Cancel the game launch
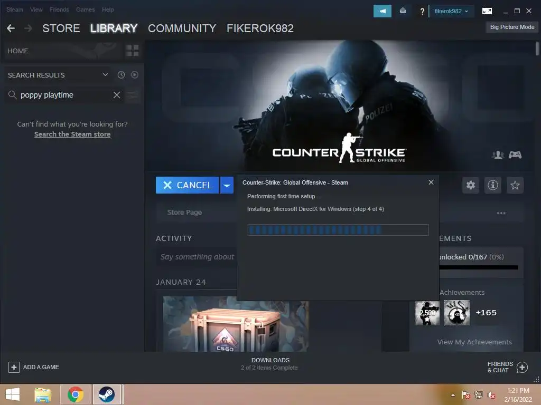541x405 pixels. [188, 185]
